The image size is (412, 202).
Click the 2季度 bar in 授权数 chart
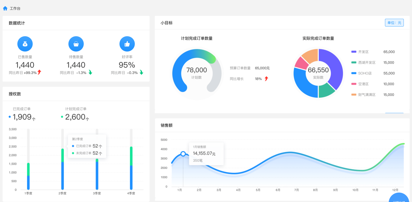(x=62, y=169)
